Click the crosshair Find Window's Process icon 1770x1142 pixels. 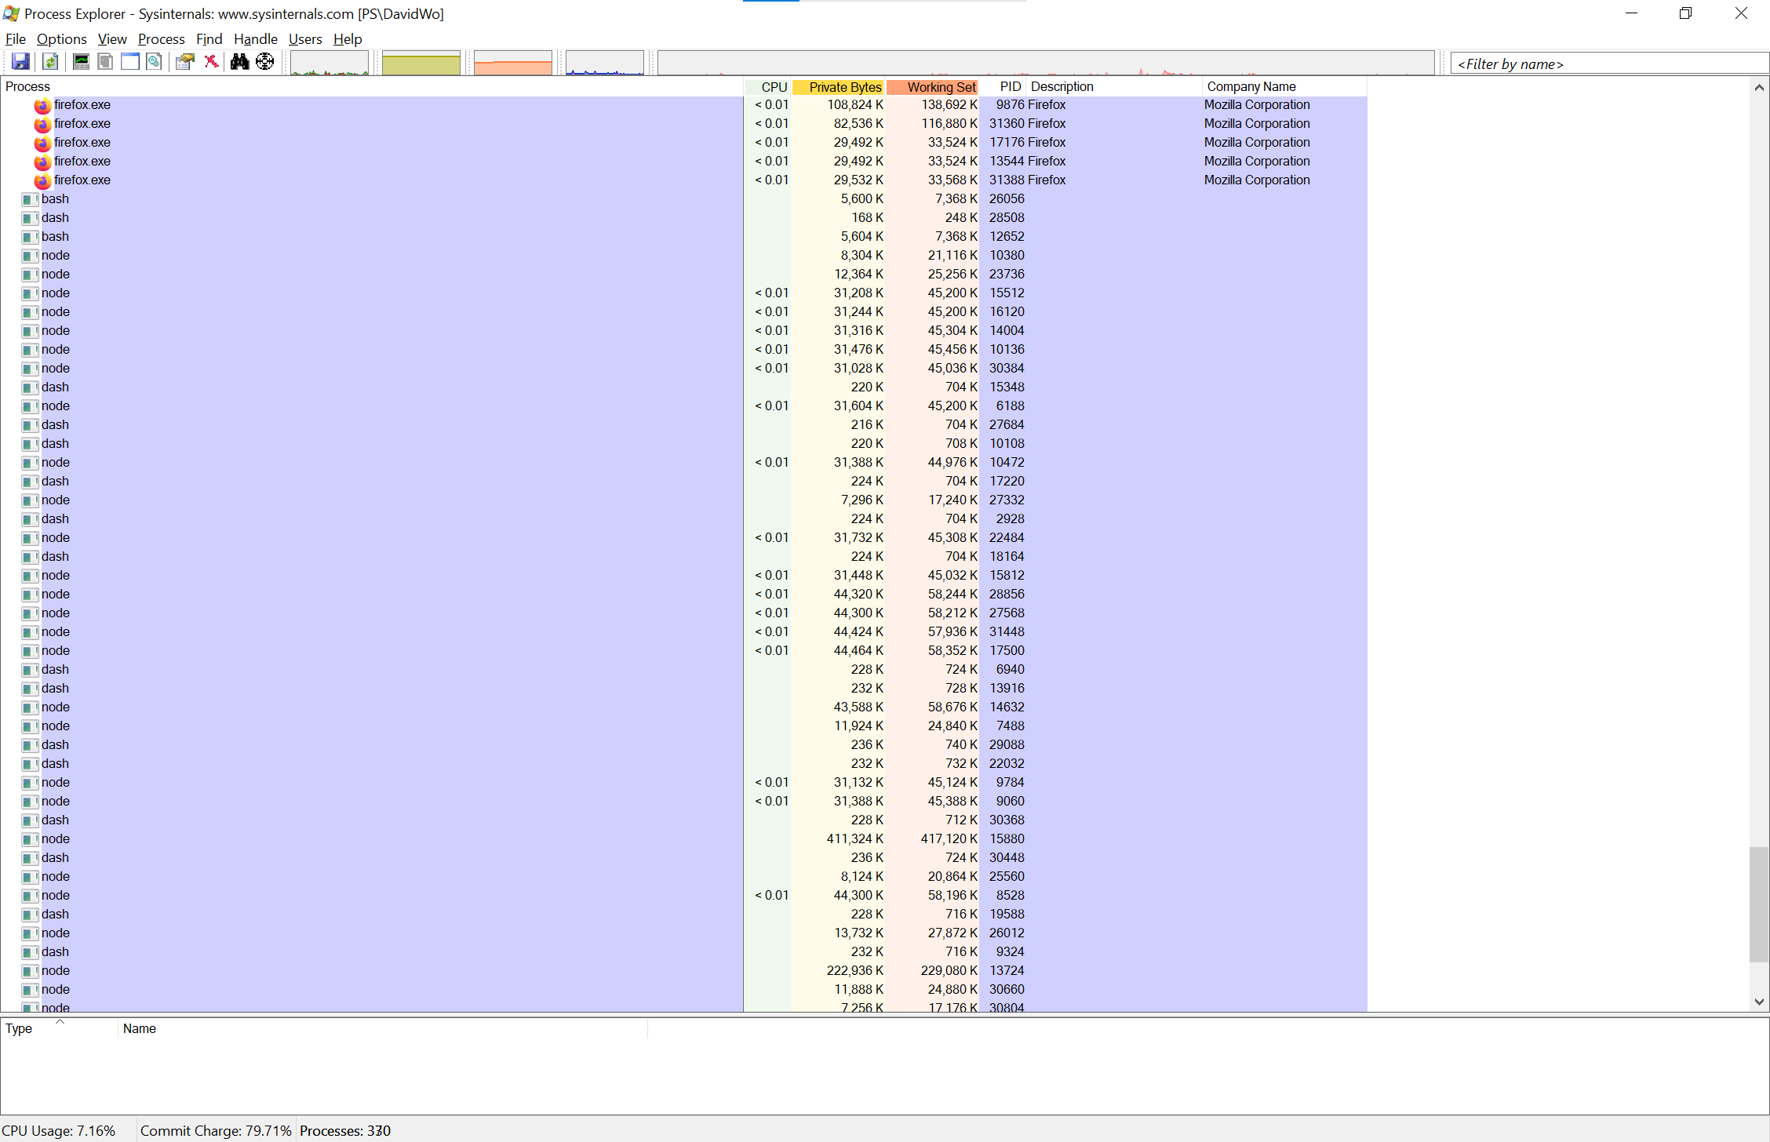(x=265, y=62)
